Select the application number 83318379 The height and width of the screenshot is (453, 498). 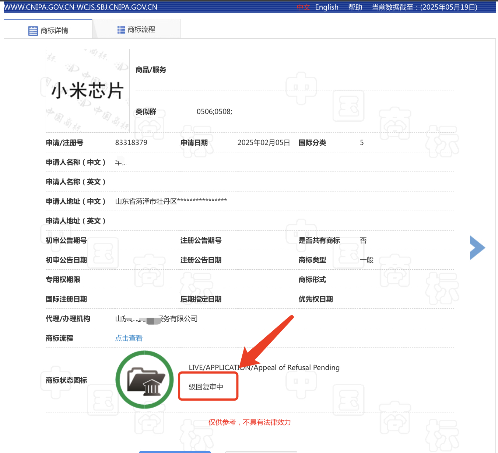click(131, 143)
